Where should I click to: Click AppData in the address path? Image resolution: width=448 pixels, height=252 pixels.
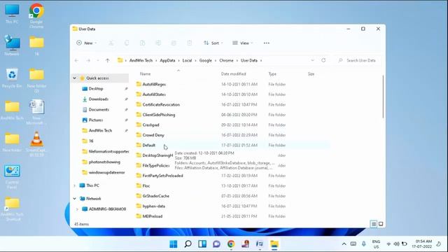[167, 60]
